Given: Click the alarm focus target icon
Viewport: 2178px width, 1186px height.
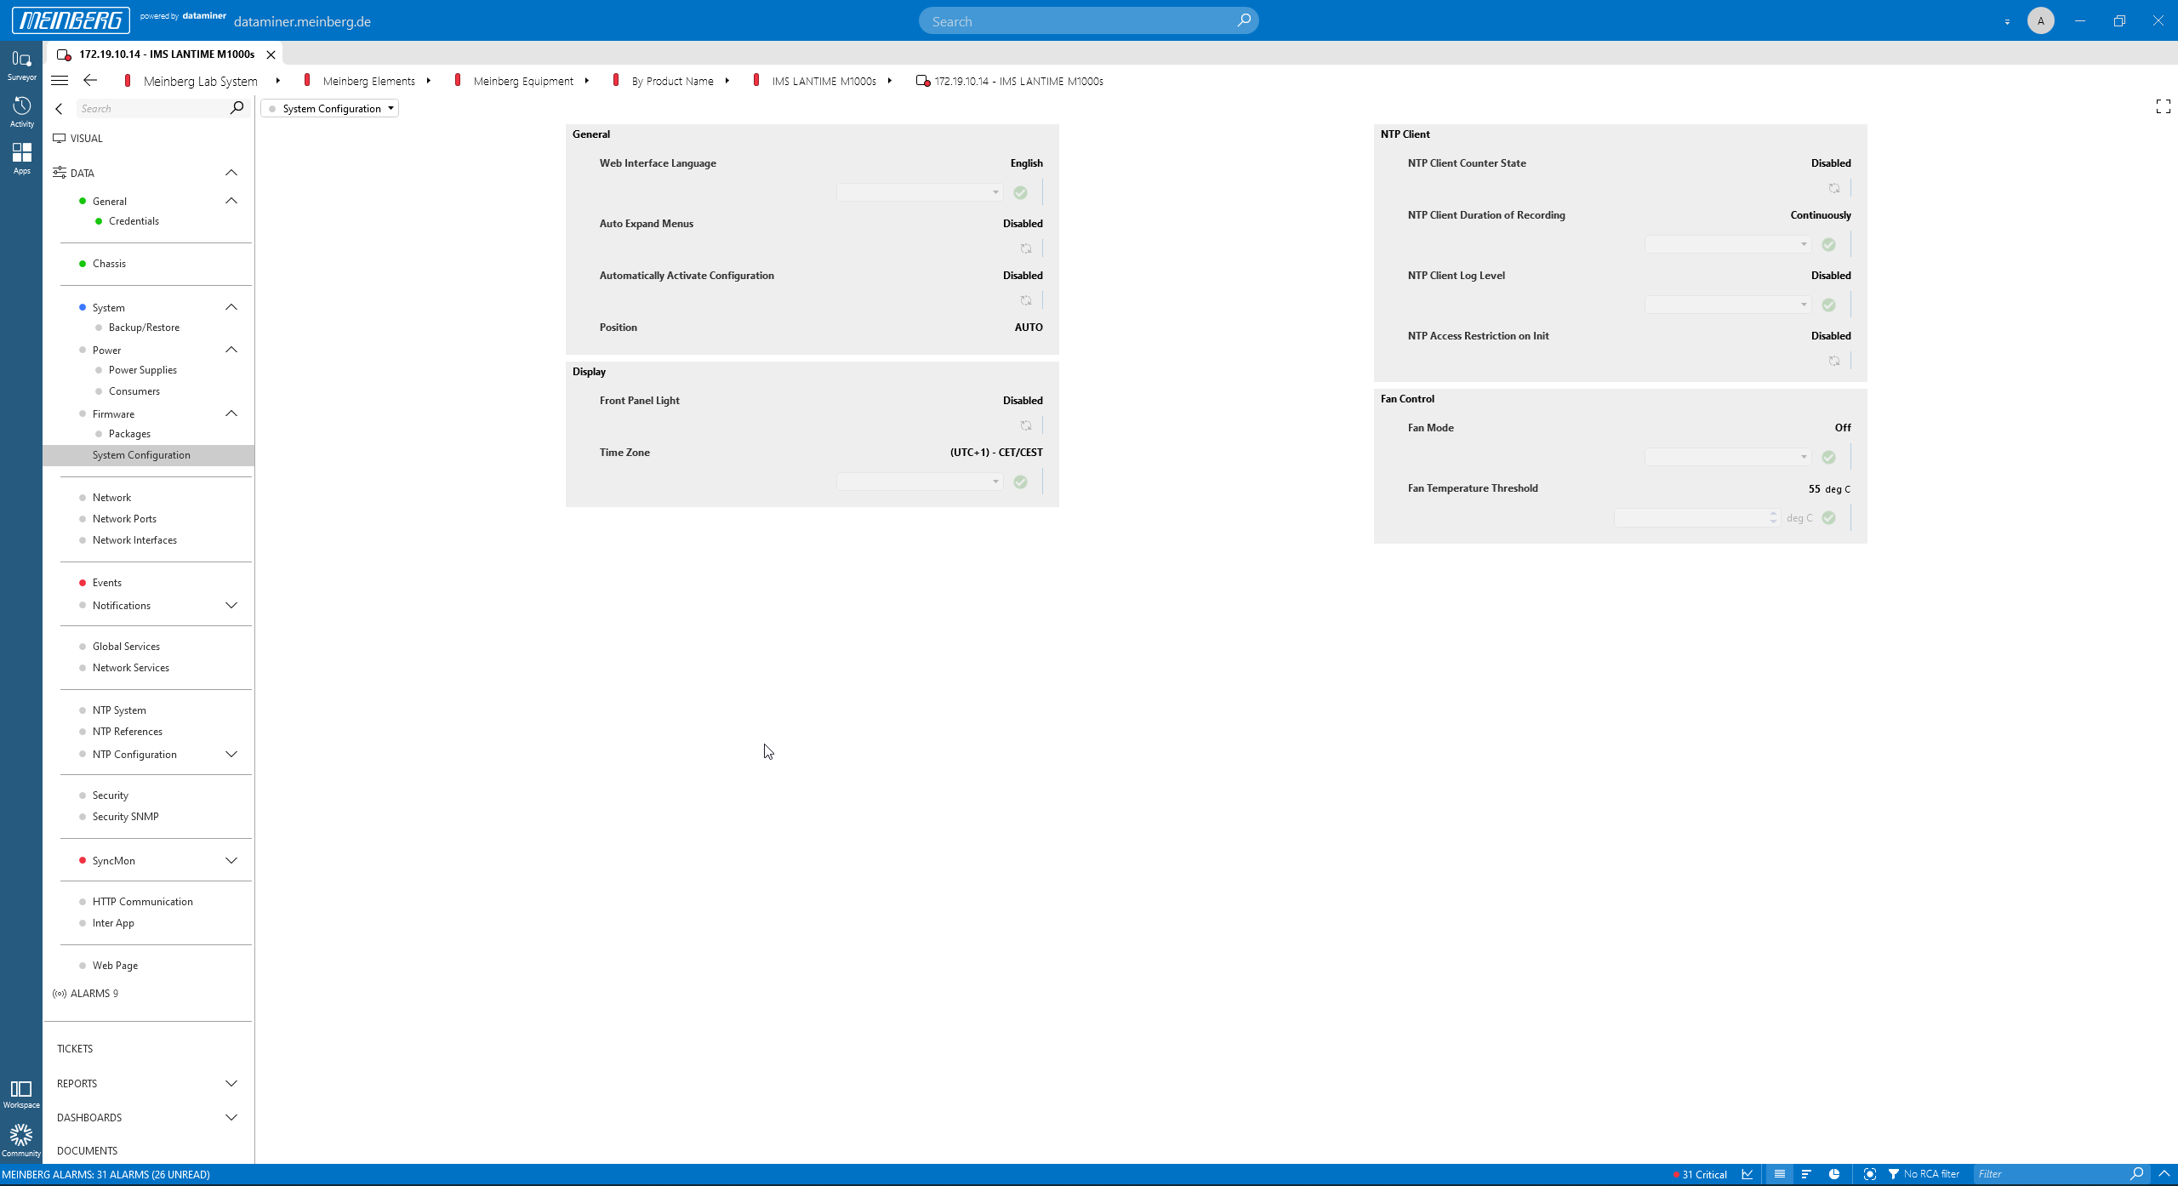Looking at the screenshot, I should click(x=1869, y=1174).
